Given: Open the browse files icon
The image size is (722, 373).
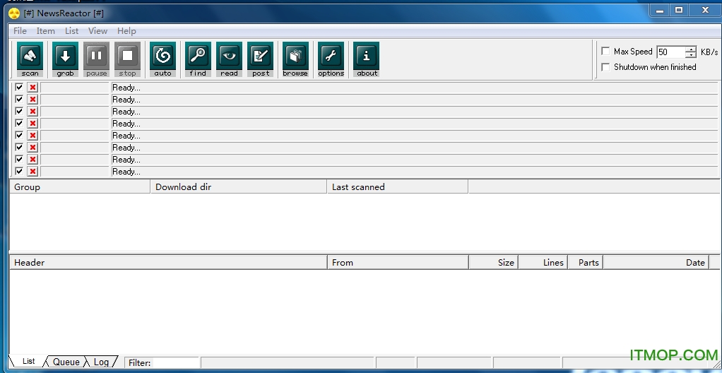Looking at the screenshot, I should 295,59.
